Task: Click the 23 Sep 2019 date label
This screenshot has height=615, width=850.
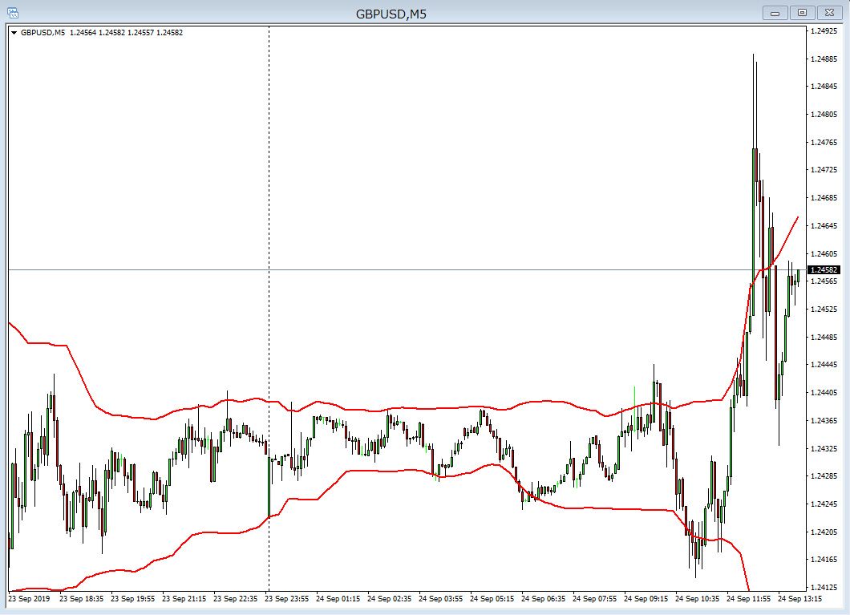Action: 28,598
